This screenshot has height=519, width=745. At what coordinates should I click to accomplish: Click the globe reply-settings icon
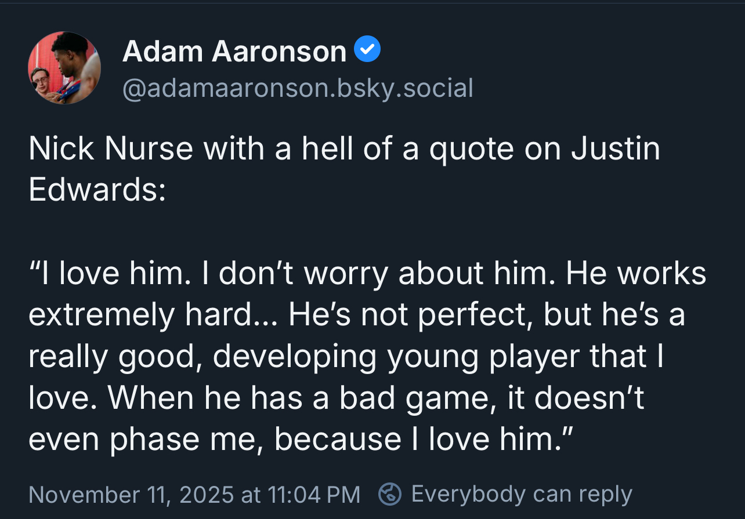point(390,494)
